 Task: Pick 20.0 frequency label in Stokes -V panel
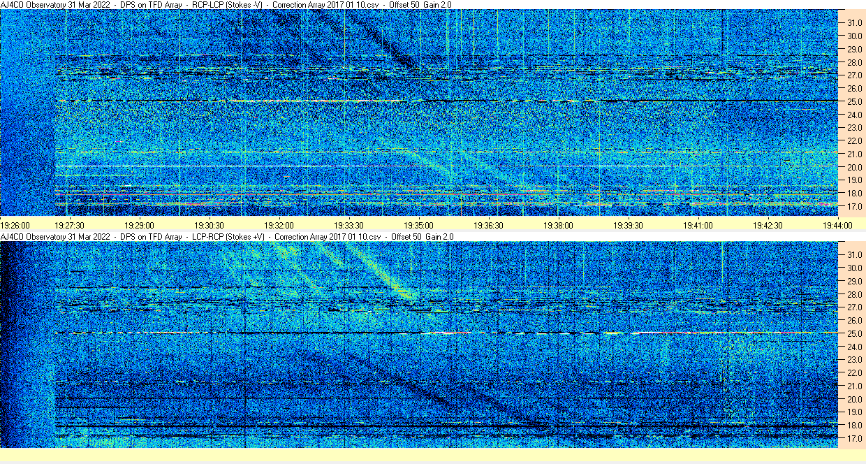(x=854, y=168)
